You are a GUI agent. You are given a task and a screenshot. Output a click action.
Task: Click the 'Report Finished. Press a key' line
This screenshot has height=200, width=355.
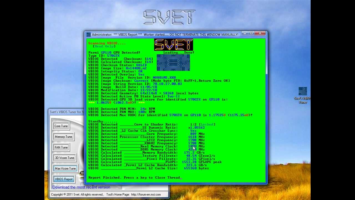pos(135,177)
